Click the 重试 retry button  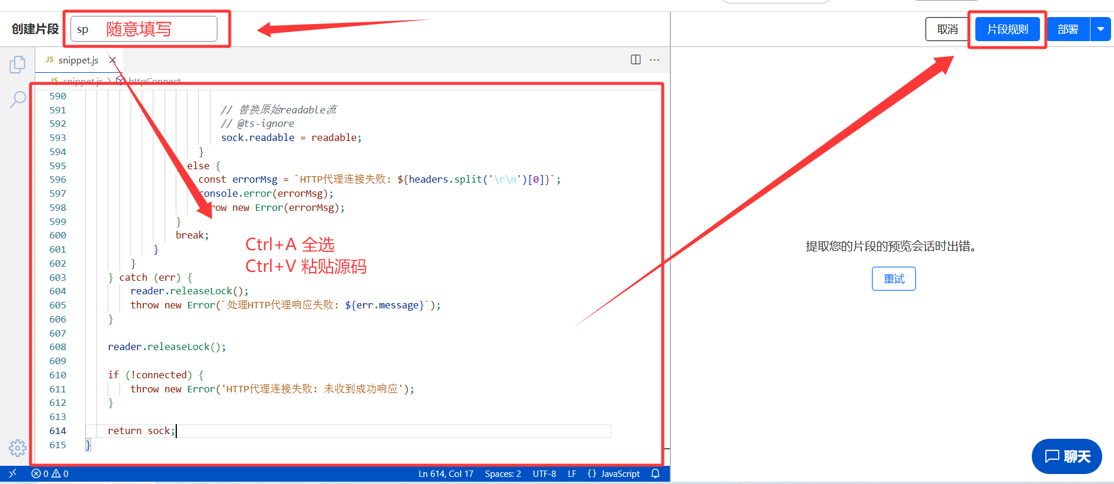pos(894,279)
